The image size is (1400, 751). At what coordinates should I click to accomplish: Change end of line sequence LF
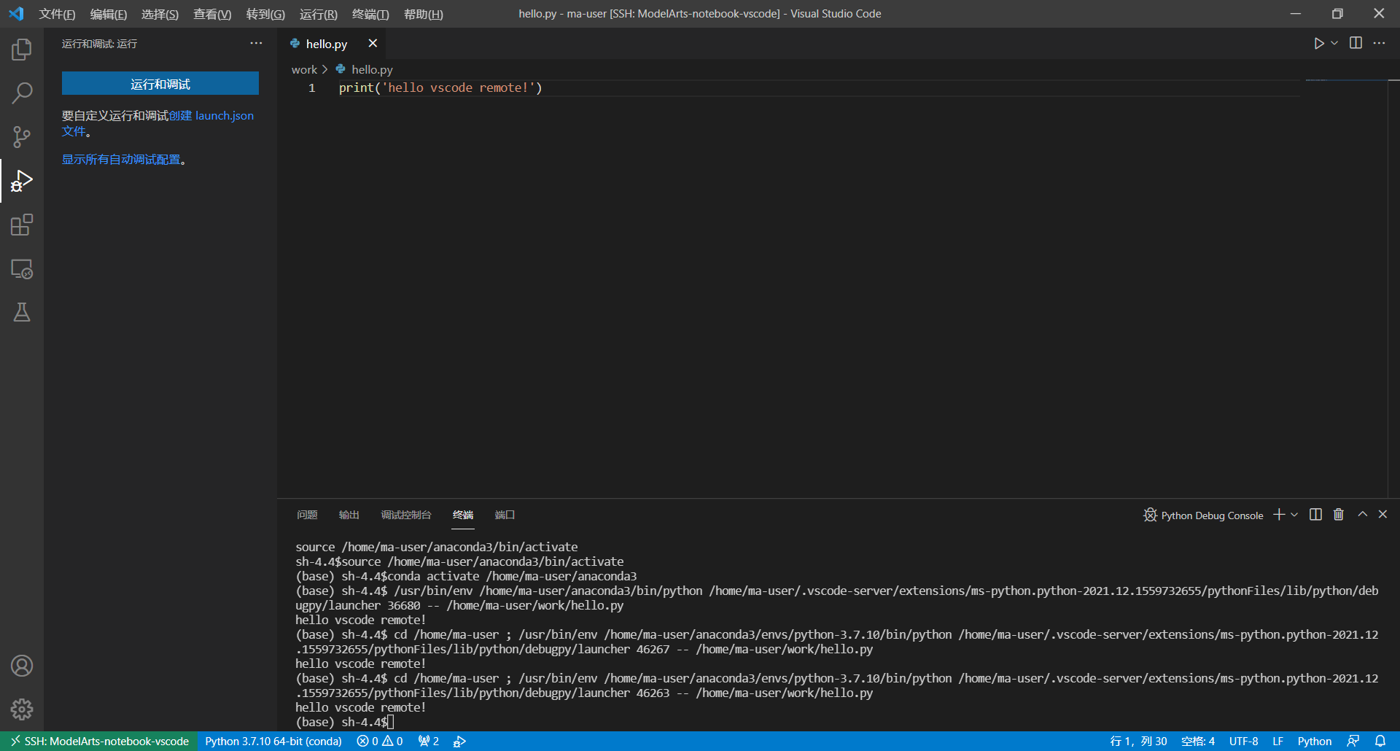tap(1278, 742)
